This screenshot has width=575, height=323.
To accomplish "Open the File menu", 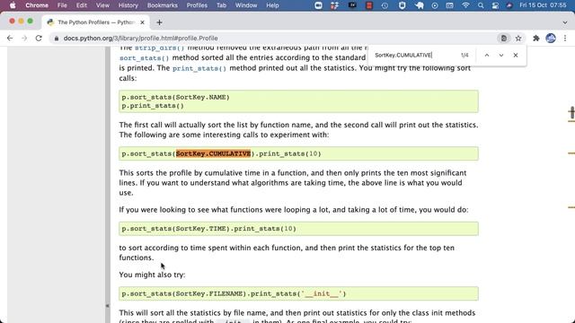I will click(62, 5).
